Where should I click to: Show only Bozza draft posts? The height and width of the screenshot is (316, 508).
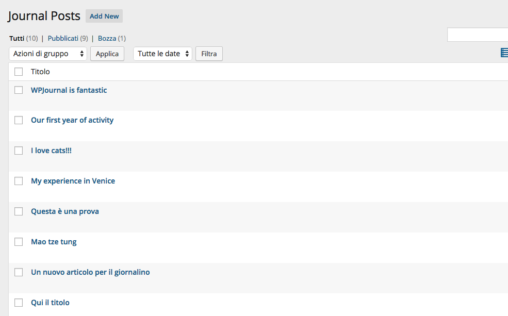(107, 38)
